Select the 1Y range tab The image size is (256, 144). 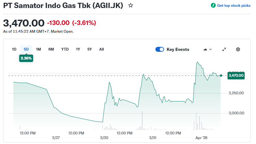[78, 49]
